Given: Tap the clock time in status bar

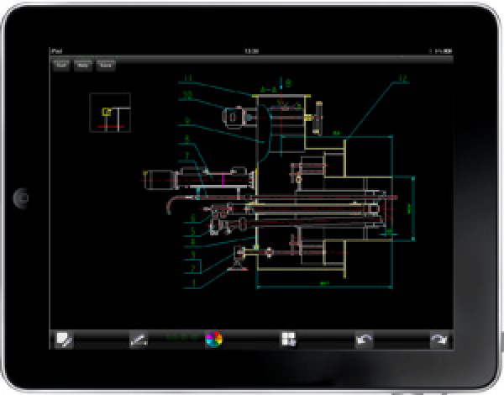Looking at the screenshot, I should 252,51.
